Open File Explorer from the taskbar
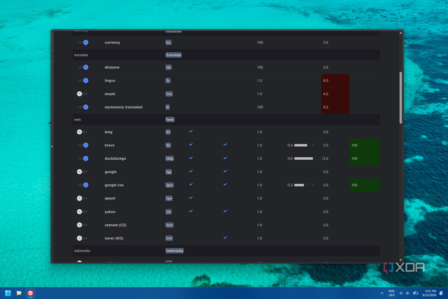 [x=19, y=293]
